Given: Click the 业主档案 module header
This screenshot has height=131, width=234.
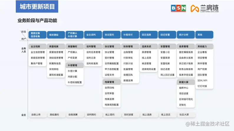Looking at the screenshot, I should pos(37,46).
